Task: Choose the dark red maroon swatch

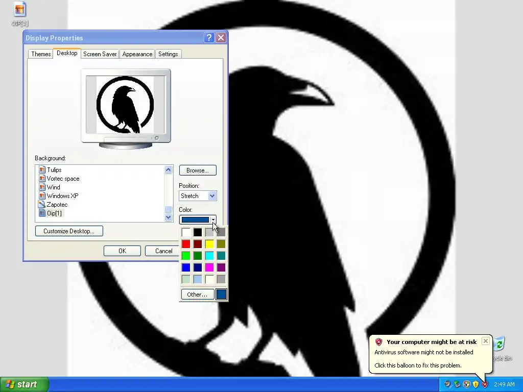Action: [x=198, y=244]
